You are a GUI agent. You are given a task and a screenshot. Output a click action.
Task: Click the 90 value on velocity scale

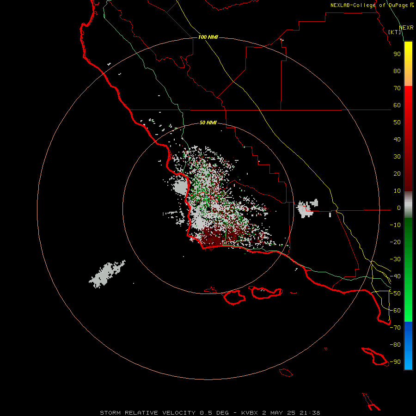coord(397,54)
